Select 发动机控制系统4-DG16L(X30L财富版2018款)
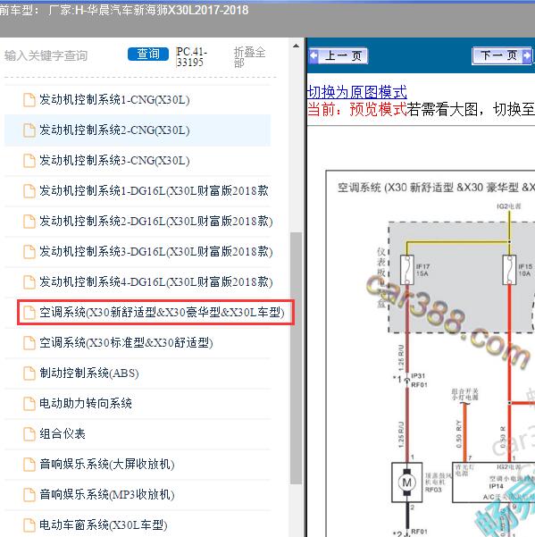The image size is (535, 537). coord(155,282)
